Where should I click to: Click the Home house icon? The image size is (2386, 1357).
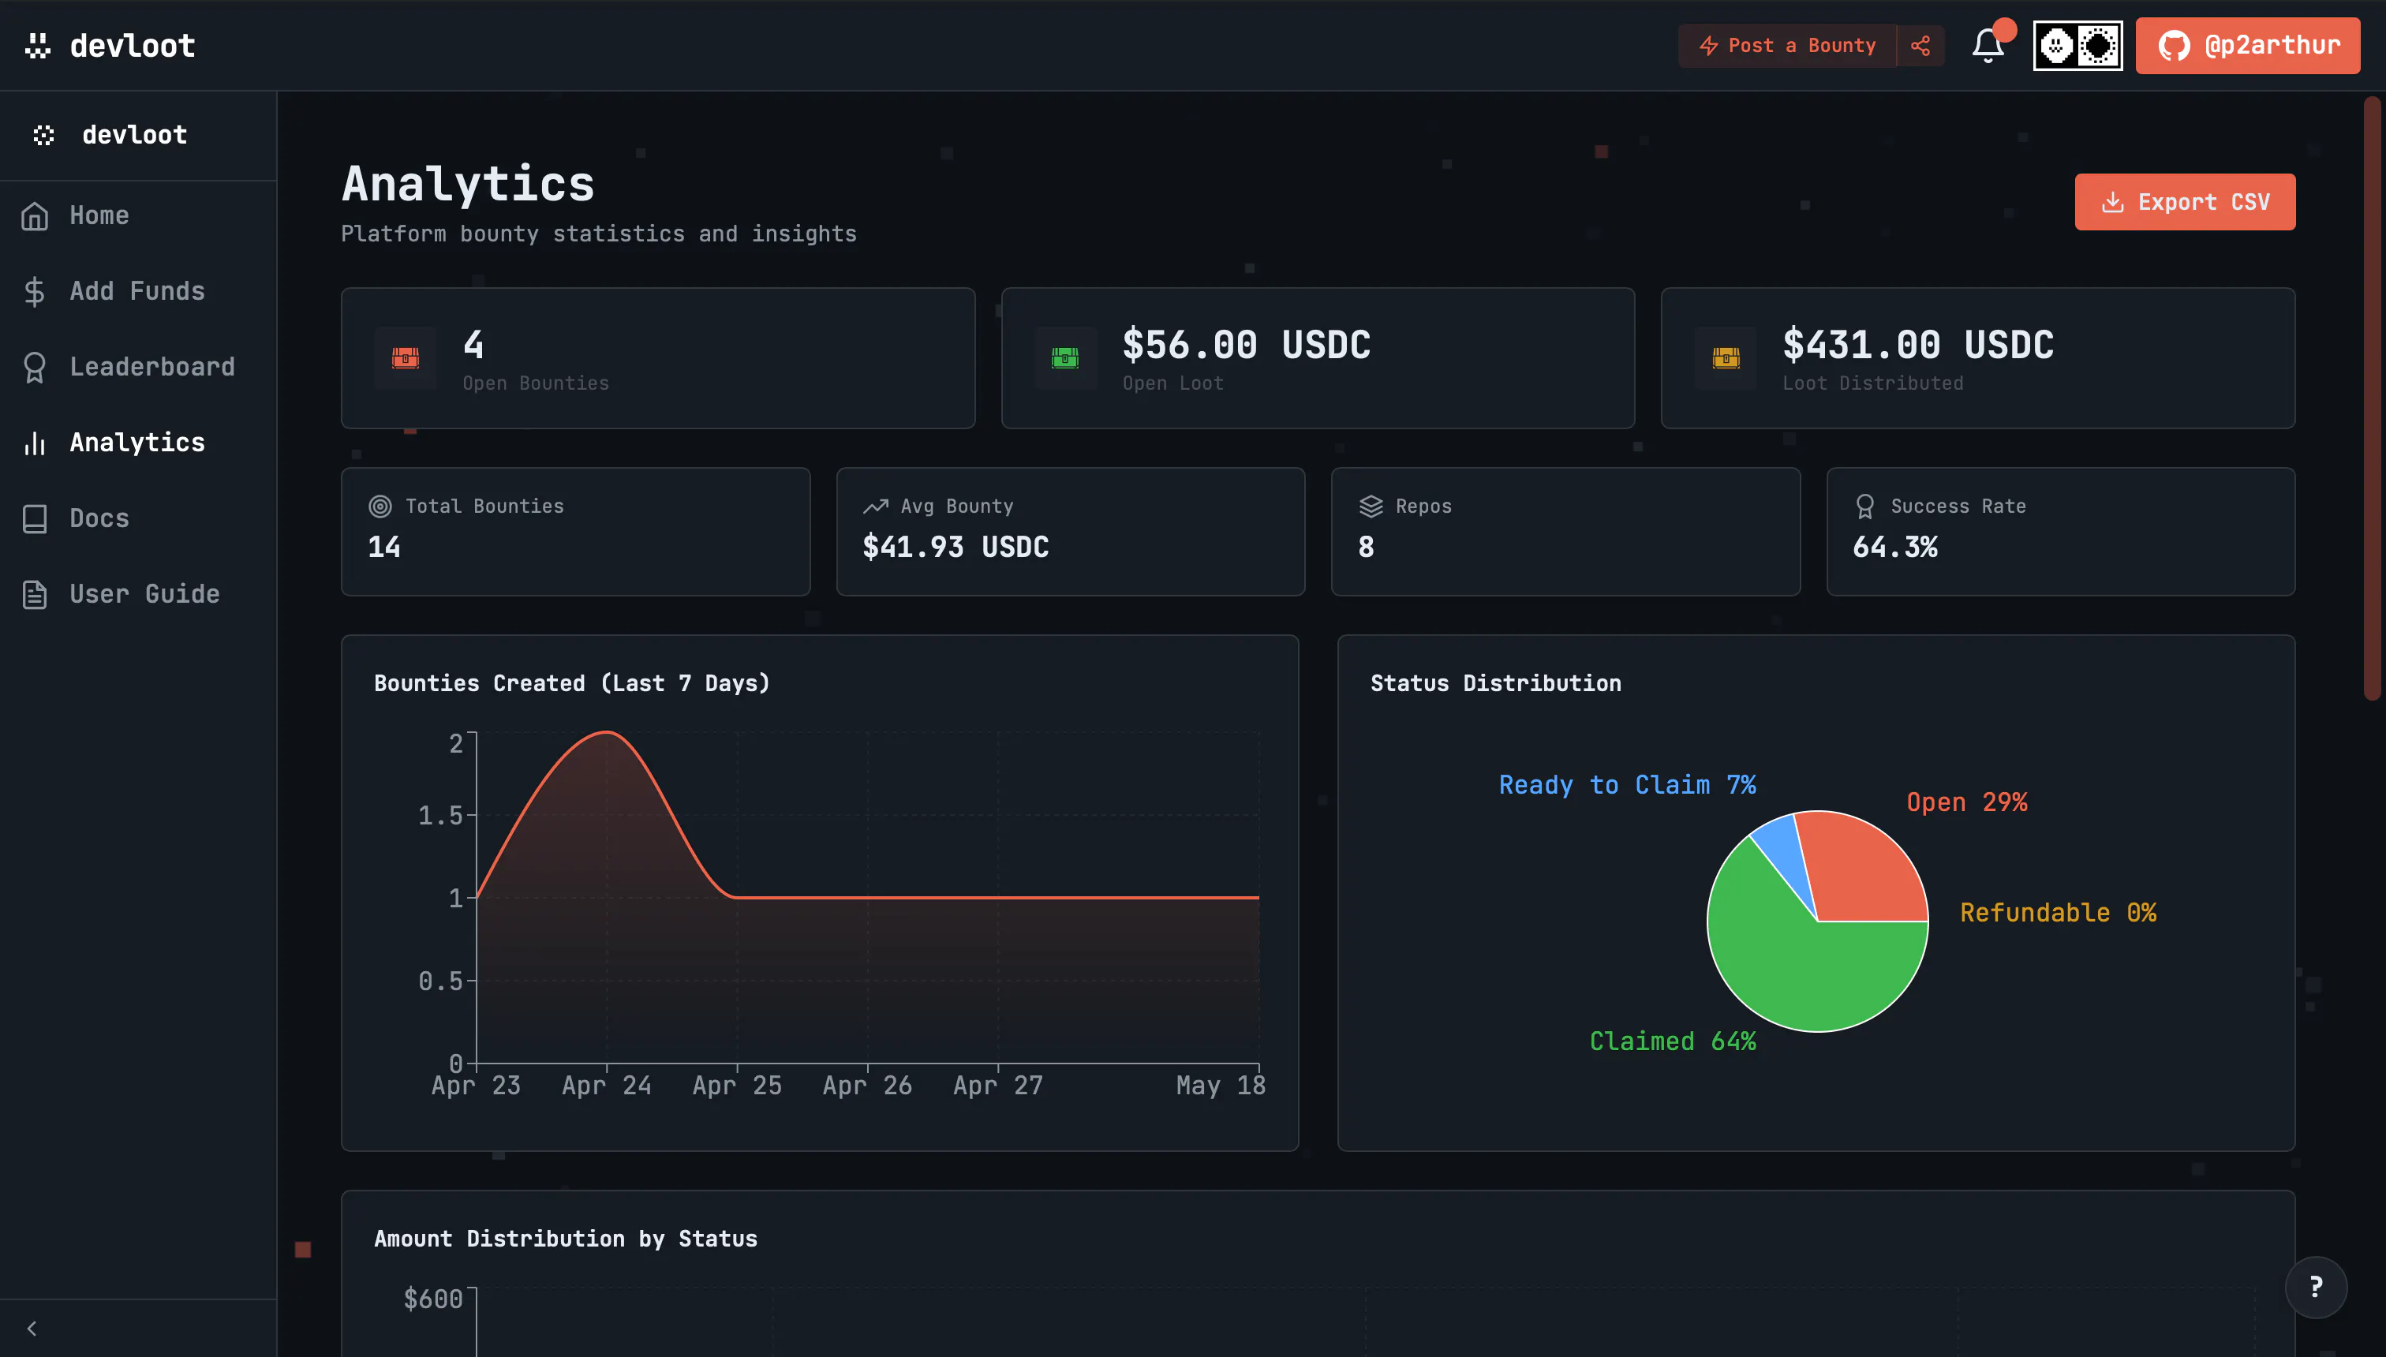(35, 215)
